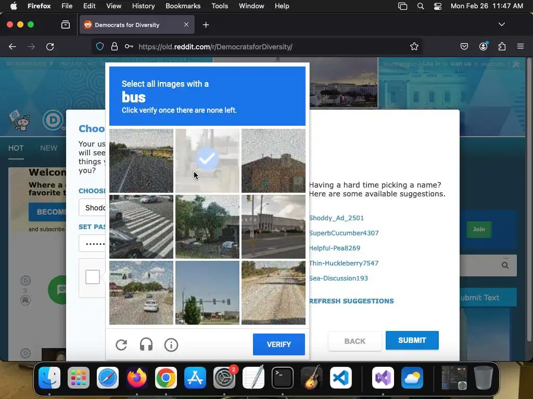The height and width of the screenshot is (399, 533).
Task: Select the captcha tile with trees and parked cars
Action: pyautogui.click(x=207, y=227)
